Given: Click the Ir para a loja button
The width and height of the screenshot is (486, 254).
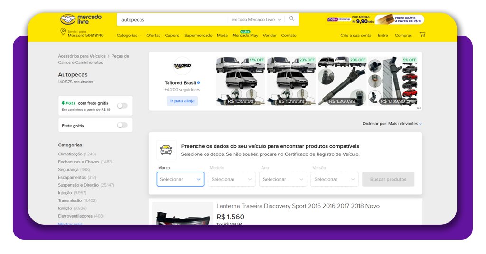Looking at the screenshot, I should (x=182, y=101).
